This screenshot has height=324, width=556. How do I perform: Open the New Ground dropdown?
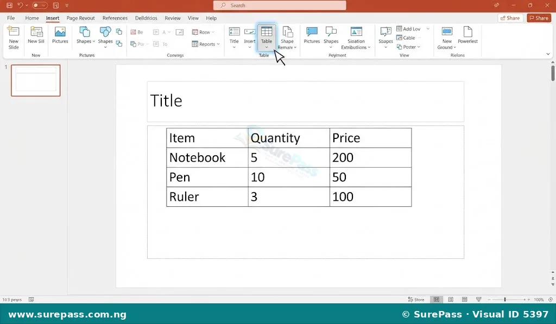(447, 37)
